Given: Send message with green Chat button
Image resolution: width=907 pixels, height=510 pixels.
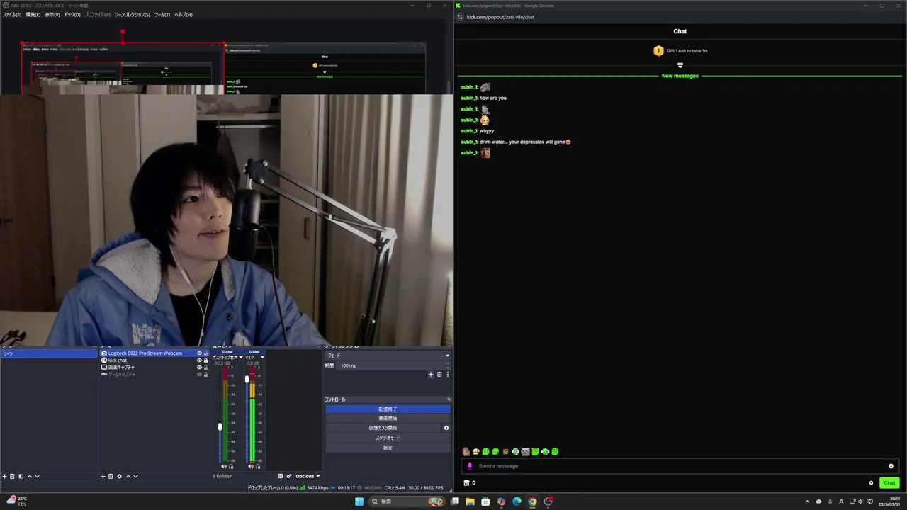Looking at the screenshot, I should [x=889, y=482].
